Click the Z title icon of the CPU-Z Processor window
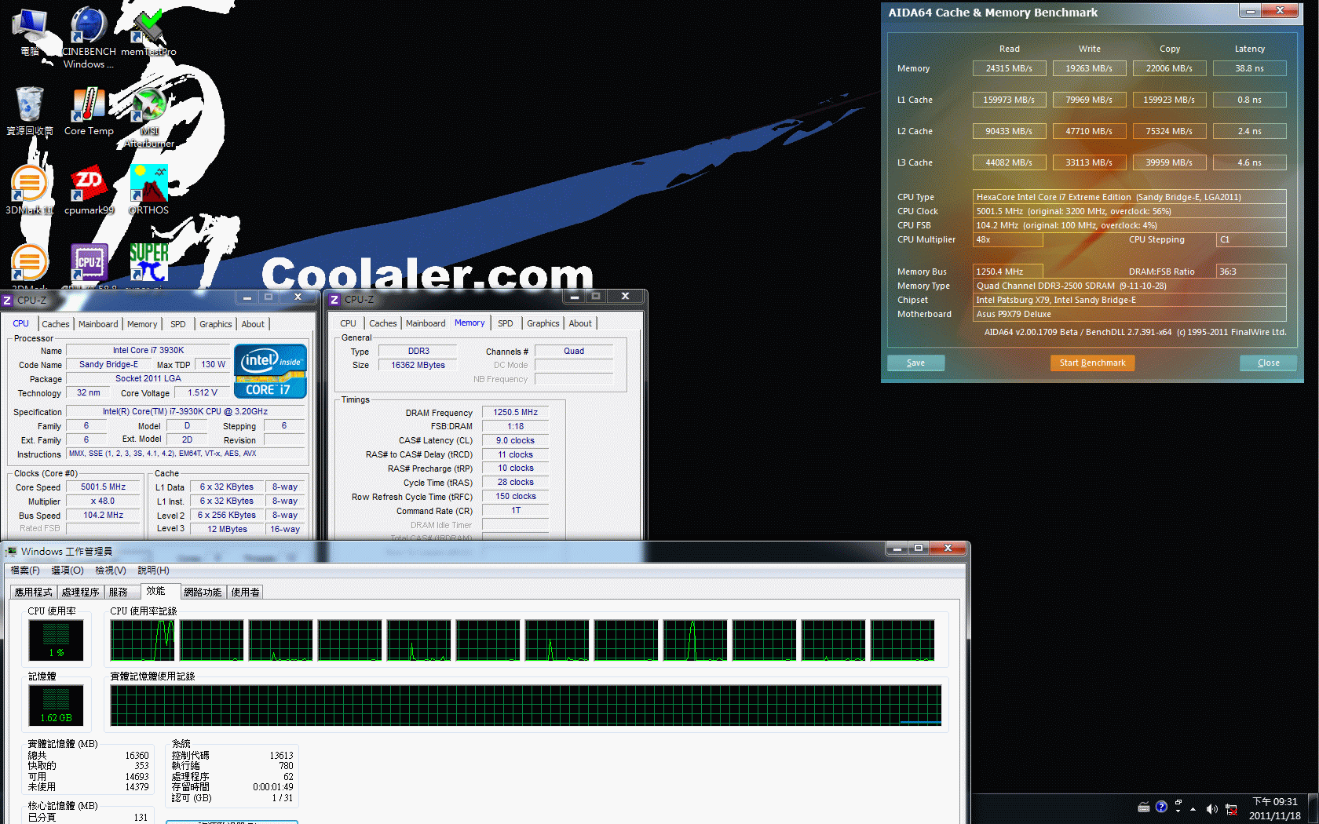This screenshot has height=824, width=1319. 7,301
